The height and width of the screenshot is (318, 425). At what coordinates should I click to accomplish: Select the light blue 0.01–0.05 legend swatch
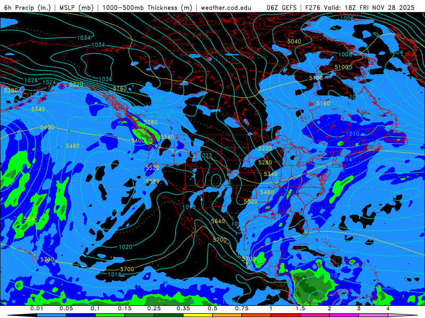52,315
